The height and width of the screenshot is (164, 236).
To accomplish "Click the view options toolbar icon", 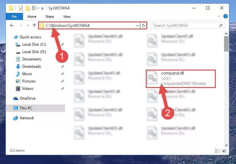I will point(35,8).
